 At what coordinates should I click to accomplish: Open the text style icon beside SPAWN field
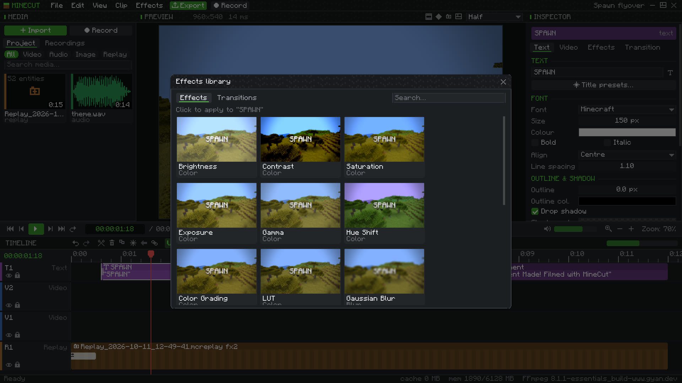tap(670, 72)
